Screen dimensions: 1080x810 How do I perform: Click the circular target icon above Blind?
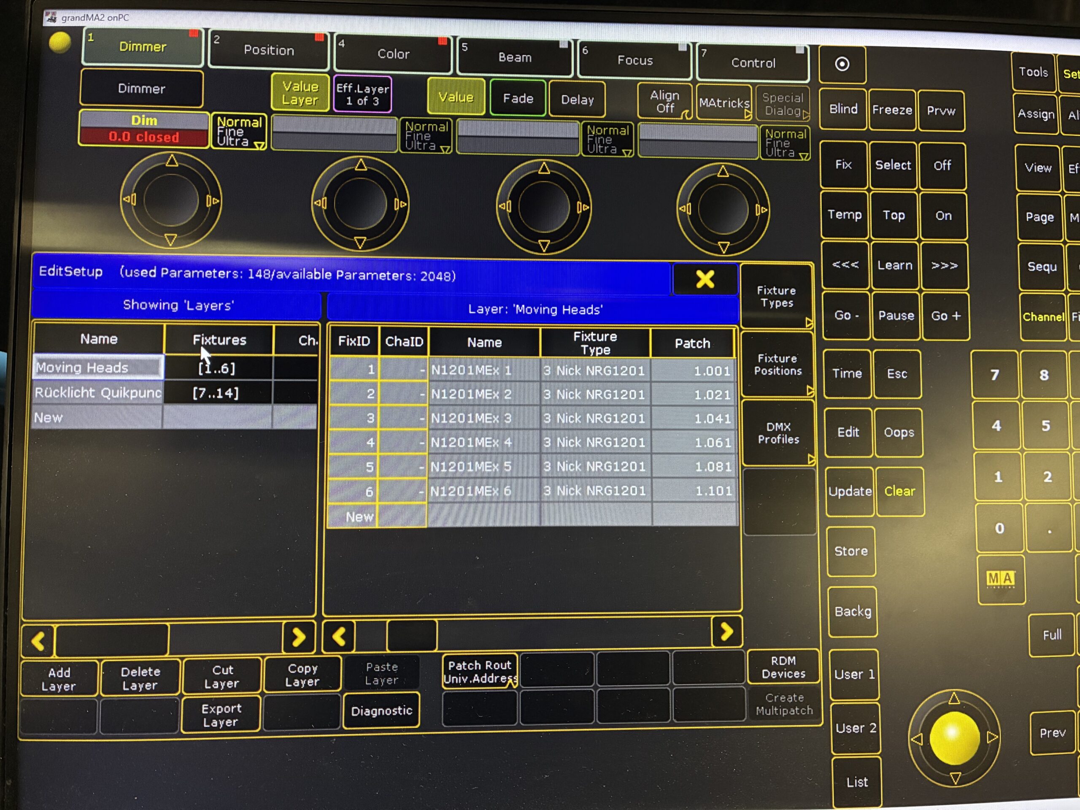(x=842, y=64)
